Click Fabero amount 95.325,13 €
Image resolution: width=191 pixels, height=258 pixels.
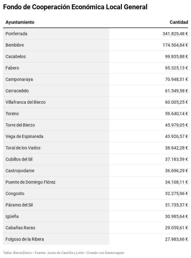(177, 68)
